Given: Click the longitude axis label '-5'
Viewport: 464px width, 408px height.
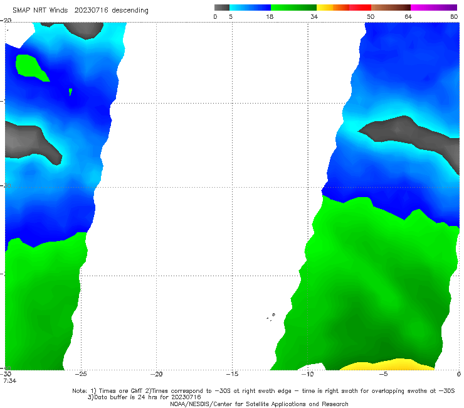Looking at the screenshot, I should [x=384, y=374].
